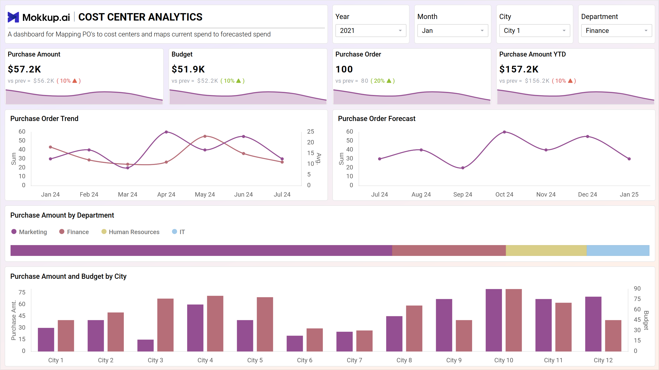Open the Year dropdown showing 2021

371,31
